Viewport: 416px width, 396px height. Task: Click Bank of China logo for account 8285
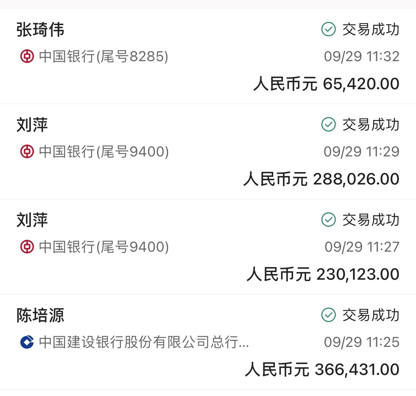[27, 56]
